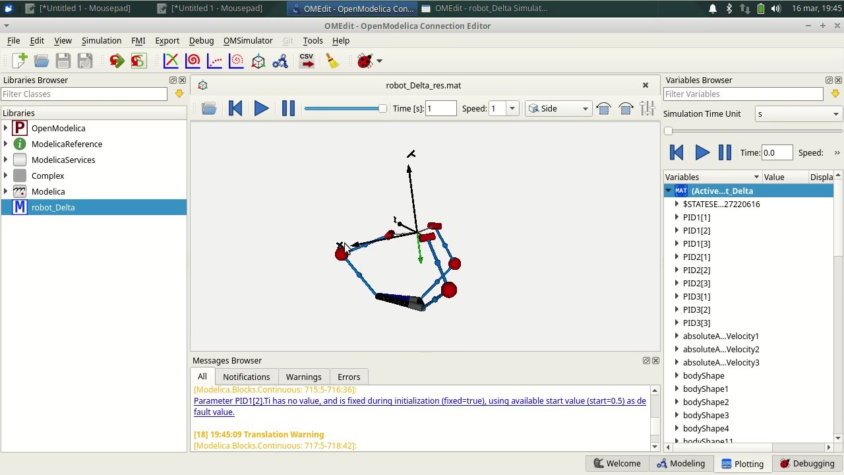Click the animation time slider handle
Screen dimensions: 844x475
(x=382, y=108)
